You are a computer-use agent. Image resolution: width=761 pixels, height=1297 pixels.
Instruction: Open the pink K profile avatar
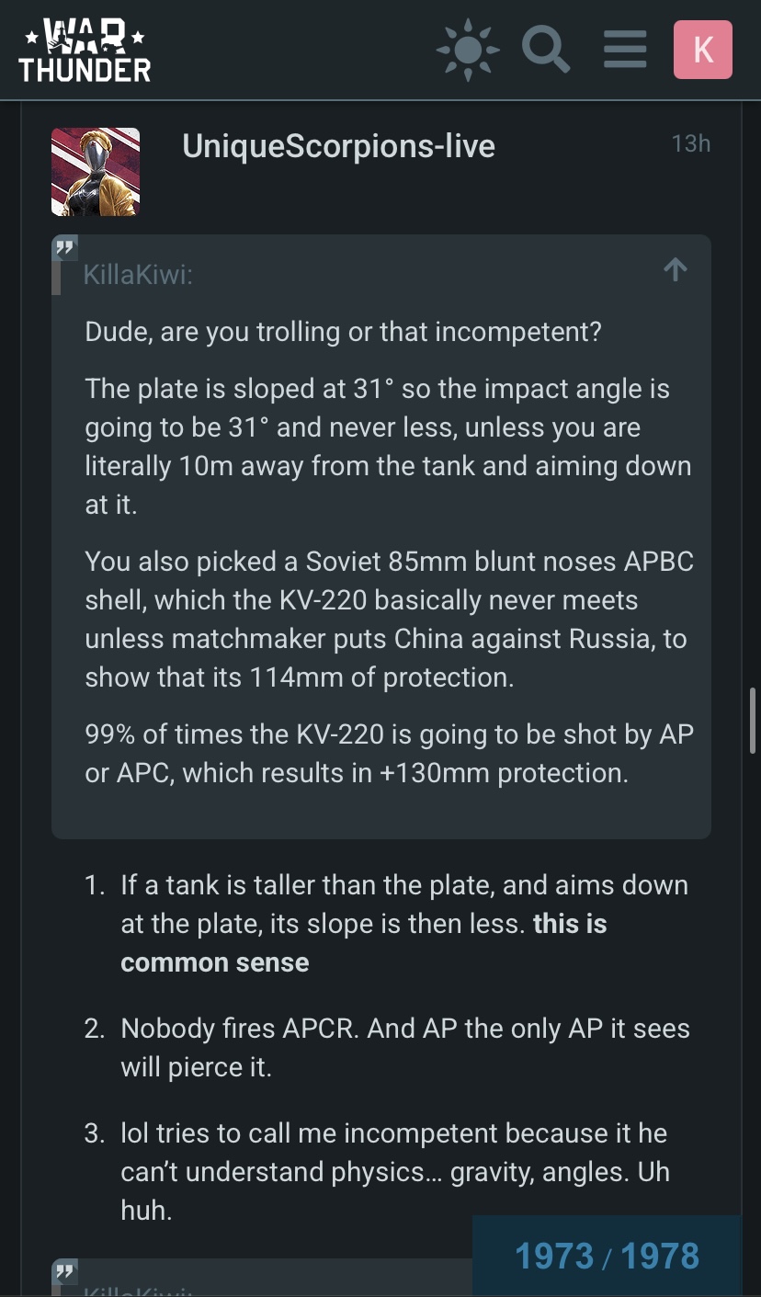tap(703, 50)
